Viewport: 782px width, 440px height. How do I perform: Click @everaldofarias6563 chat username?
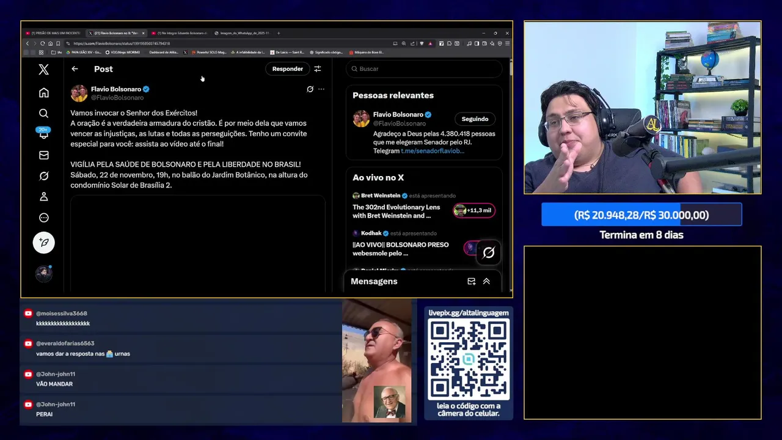[65, 343]
